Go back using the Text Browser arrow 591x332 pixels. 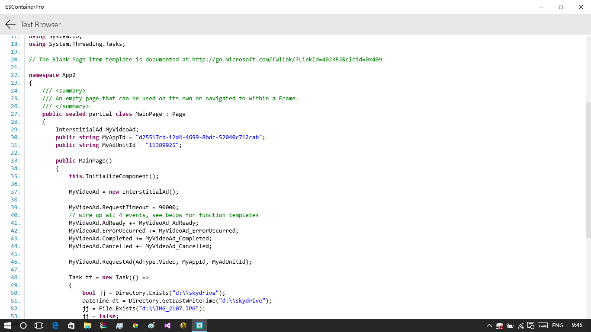coord(10,24)
